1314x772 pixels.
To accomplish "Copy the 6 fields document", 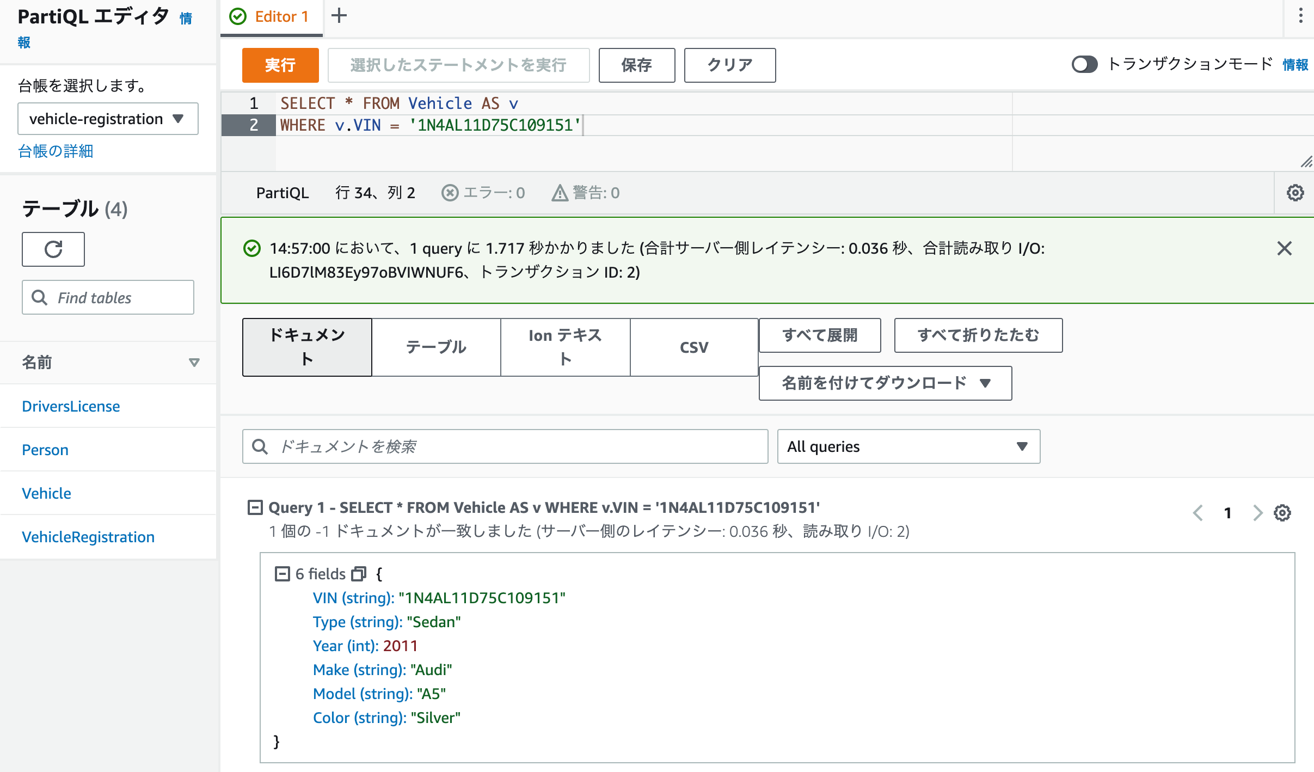I will (359, 574).
